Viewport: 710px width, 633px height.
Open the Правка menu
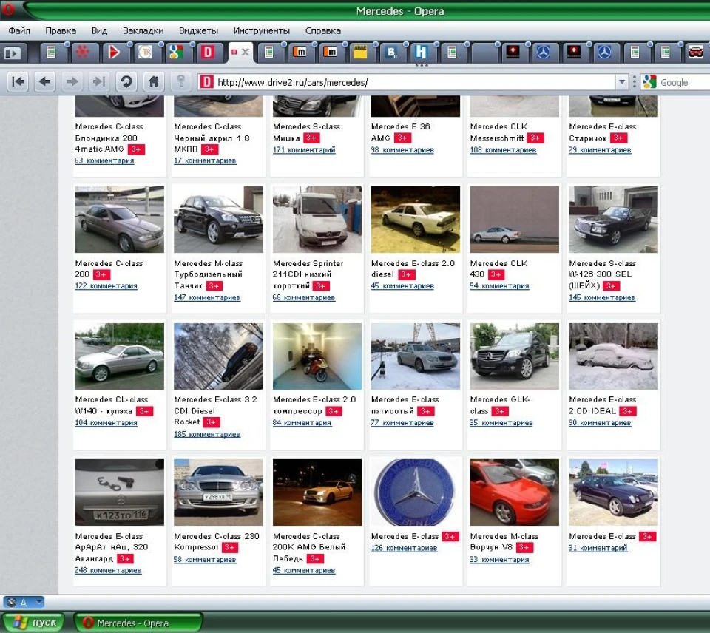point(61,31)
